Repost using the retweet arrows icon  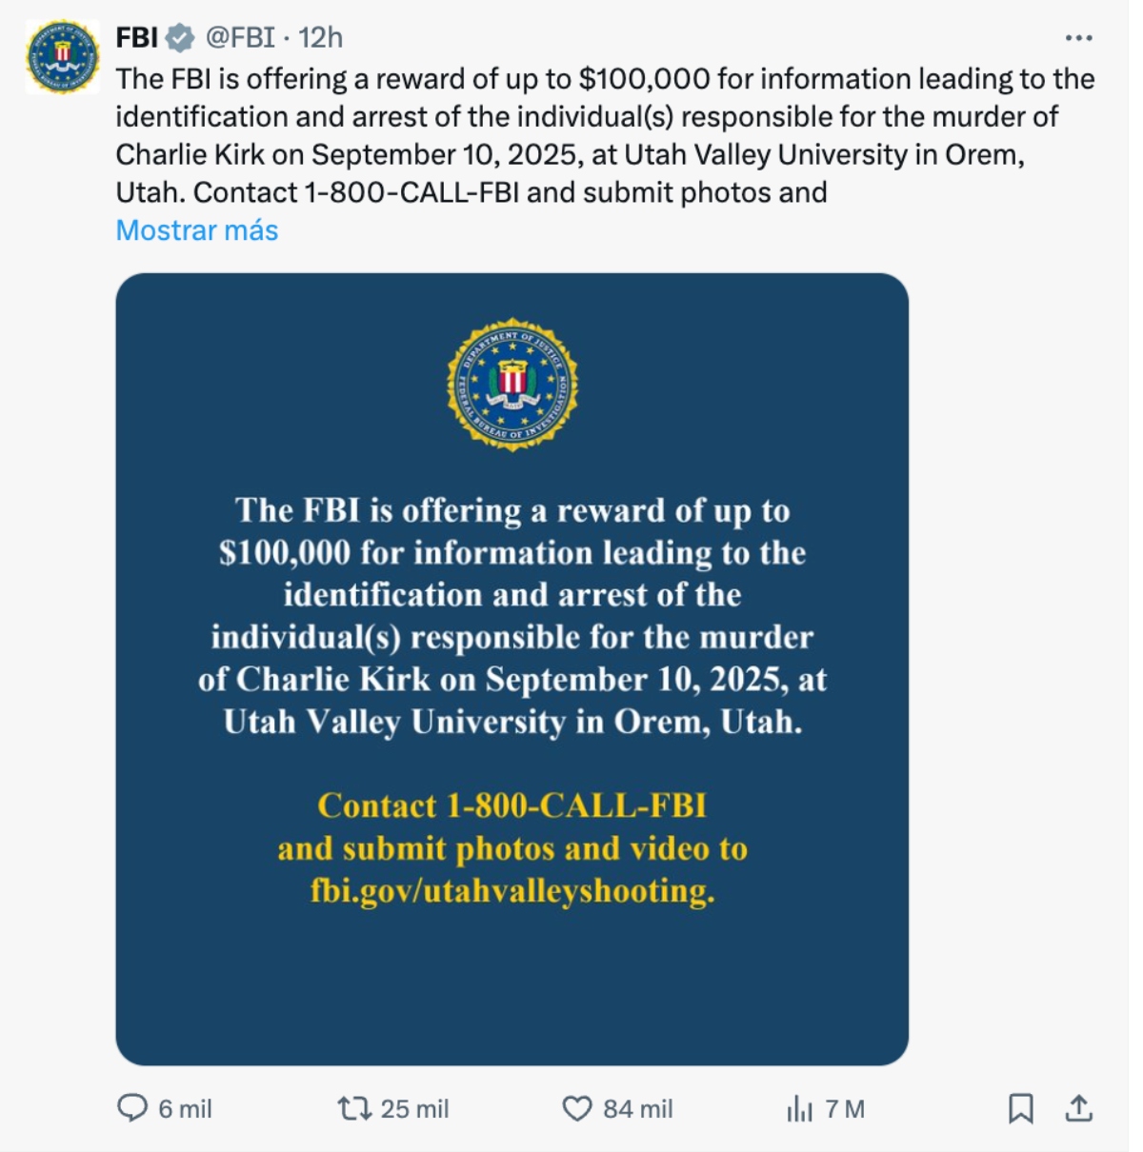tap(354, 1108)
